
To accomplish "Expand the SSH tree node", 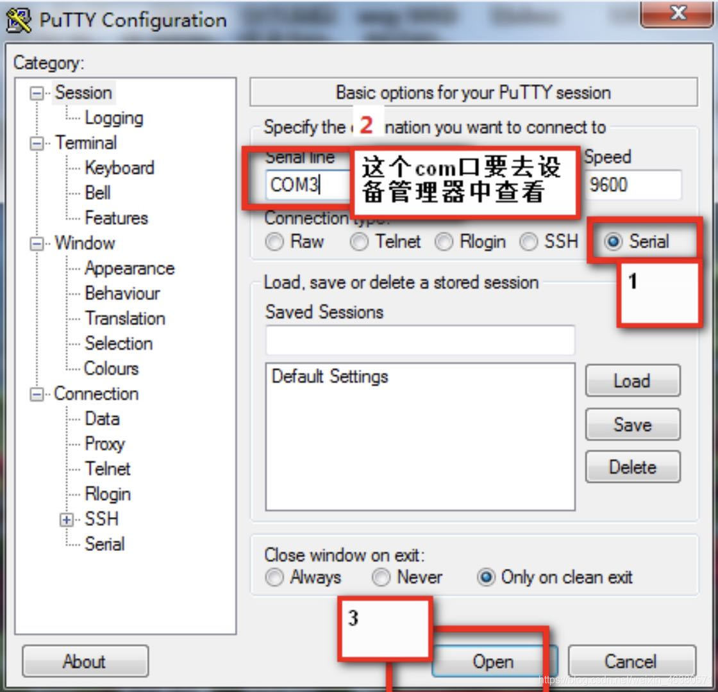I will pyautogui.click(x=67, y=520).
